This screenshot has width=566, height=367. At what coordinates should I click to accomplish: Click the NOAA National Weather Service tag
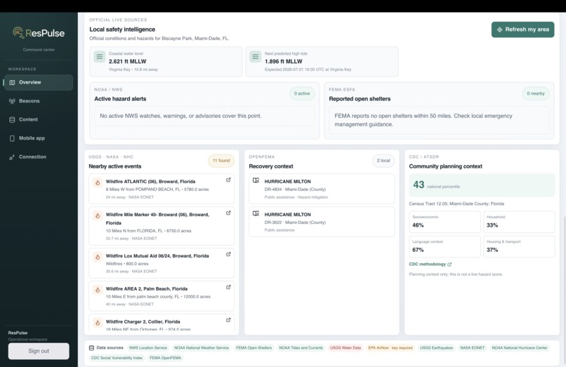pyautogui.click(x=202, y=348)
